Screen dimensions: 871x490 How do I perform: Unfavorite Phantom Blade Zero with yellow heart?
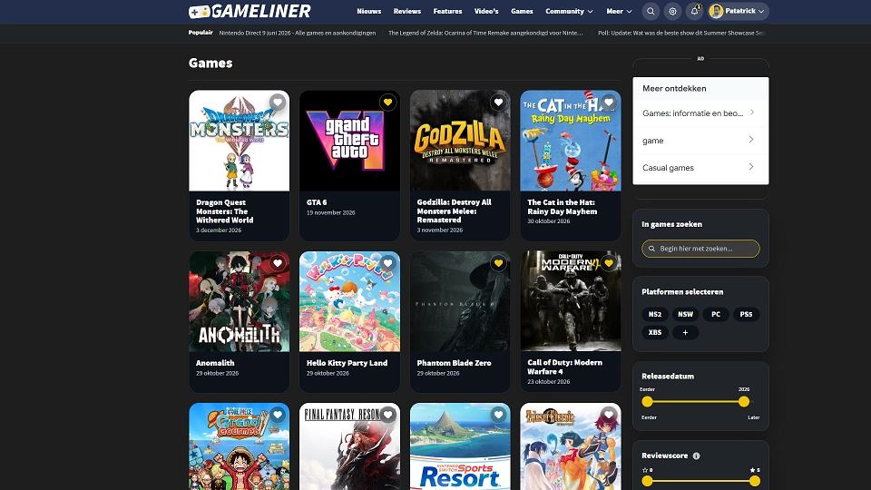(x=498, y=263)
